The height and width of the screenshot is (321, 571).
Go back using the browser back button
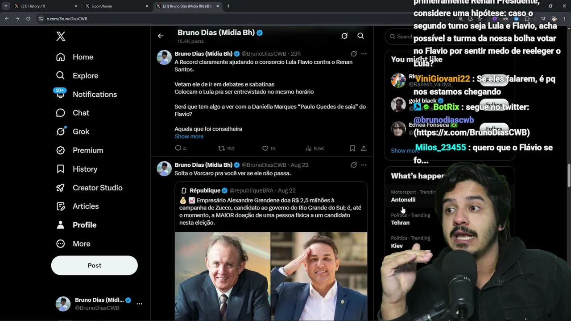tap(7, 19)
